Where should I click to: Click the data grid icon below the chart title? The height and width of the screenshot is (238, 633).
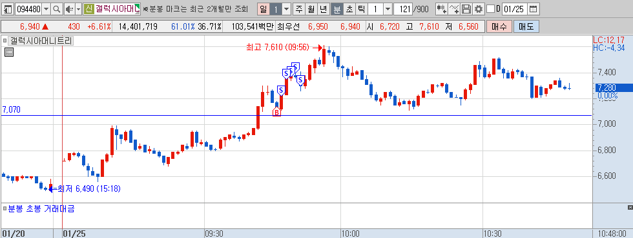(9, 52)
